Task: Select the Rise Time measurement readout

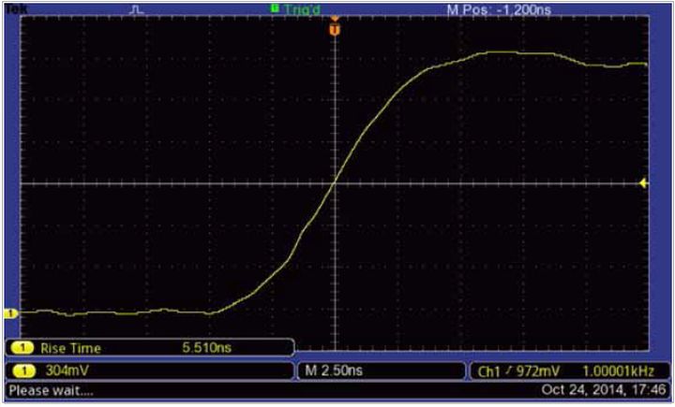Action: pos(150,348)
